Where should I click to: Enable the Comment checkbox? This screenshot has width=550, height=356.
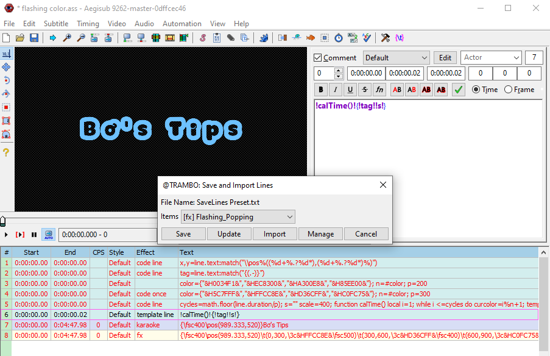(x=317, y=57)
